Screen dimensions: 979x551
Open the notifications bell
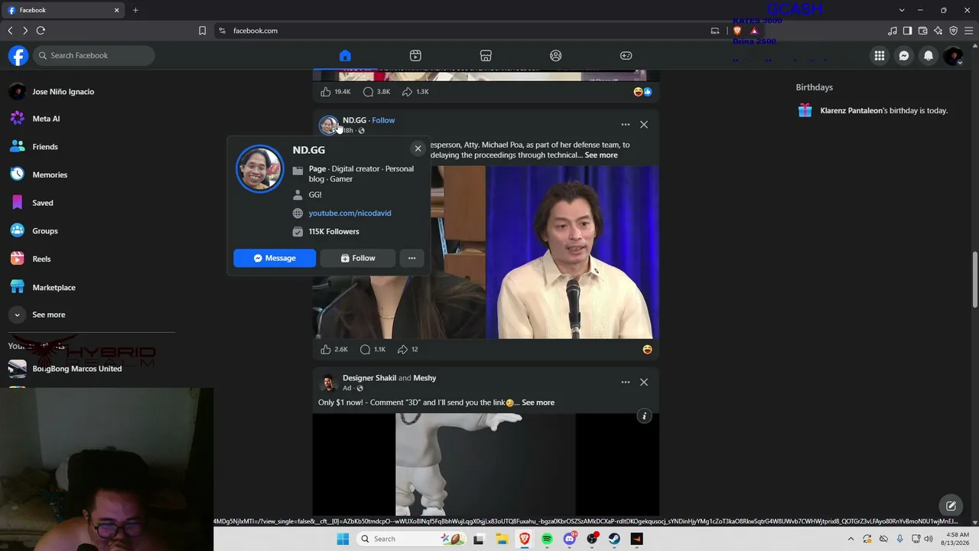coord(929,55)
